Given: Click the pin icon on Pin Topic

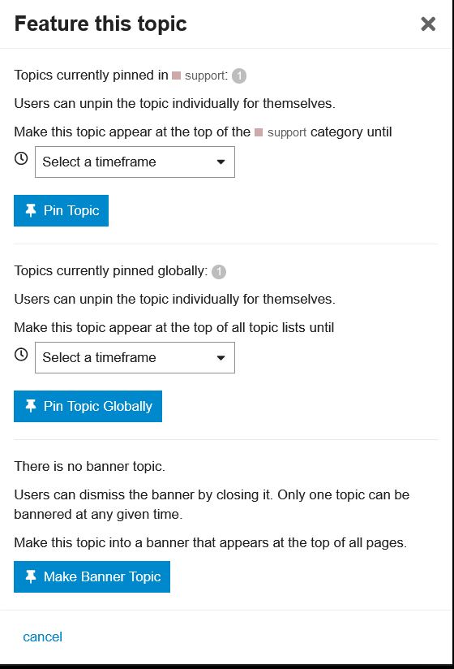Looking at the screenshot, I should coord(31,210).
